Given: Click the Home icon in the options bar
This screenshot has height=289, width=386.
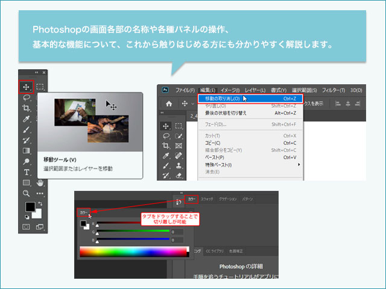Looking at the screenshot, I should pos(169,104).
